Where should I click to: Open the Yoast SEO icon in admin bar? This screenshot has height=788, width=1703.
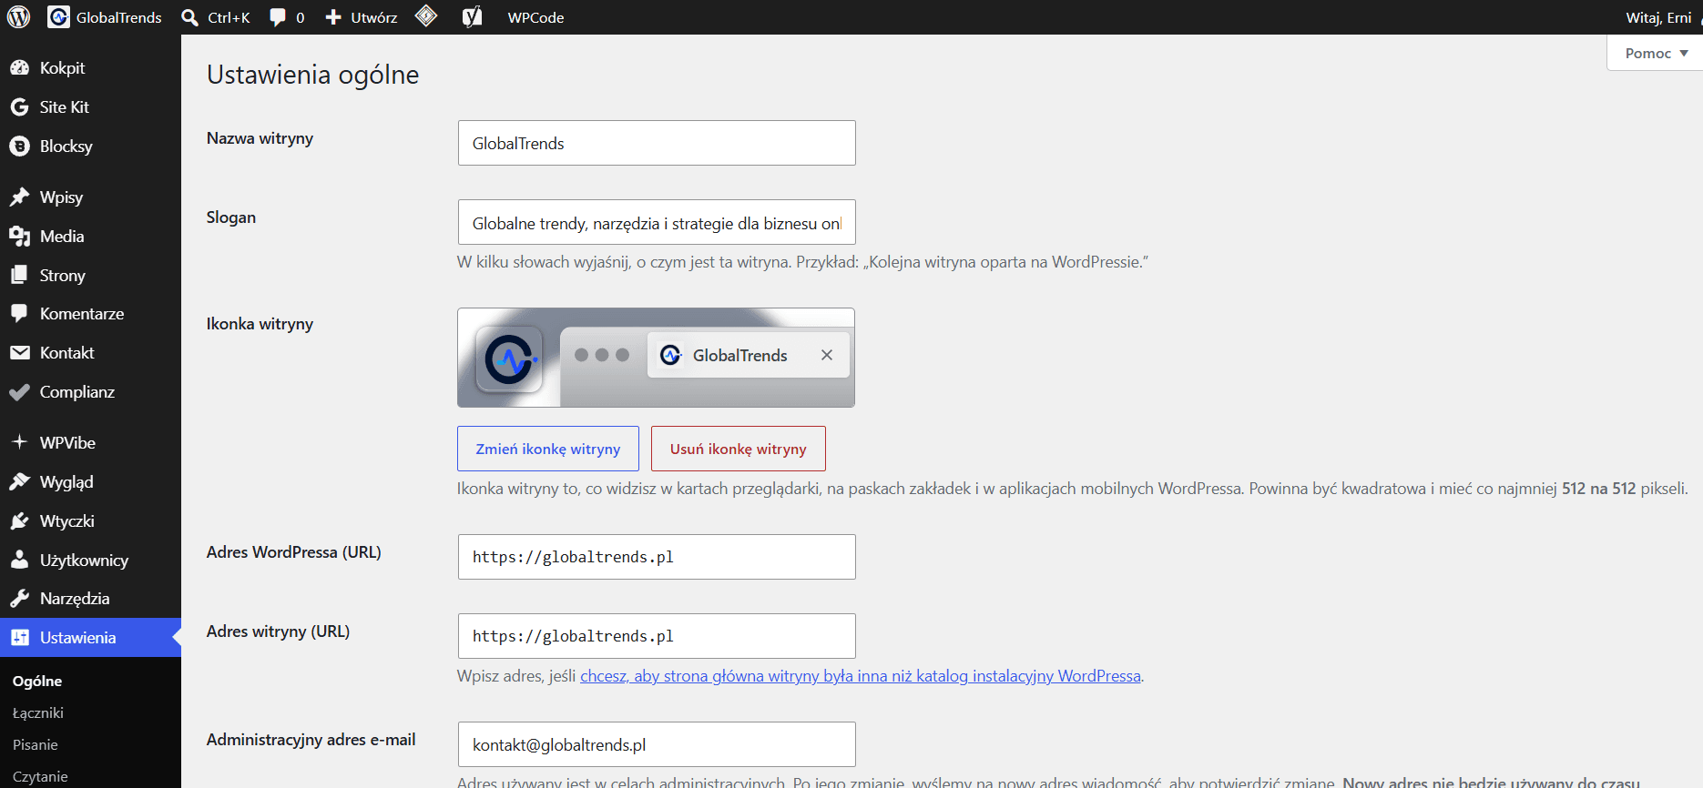472,17
